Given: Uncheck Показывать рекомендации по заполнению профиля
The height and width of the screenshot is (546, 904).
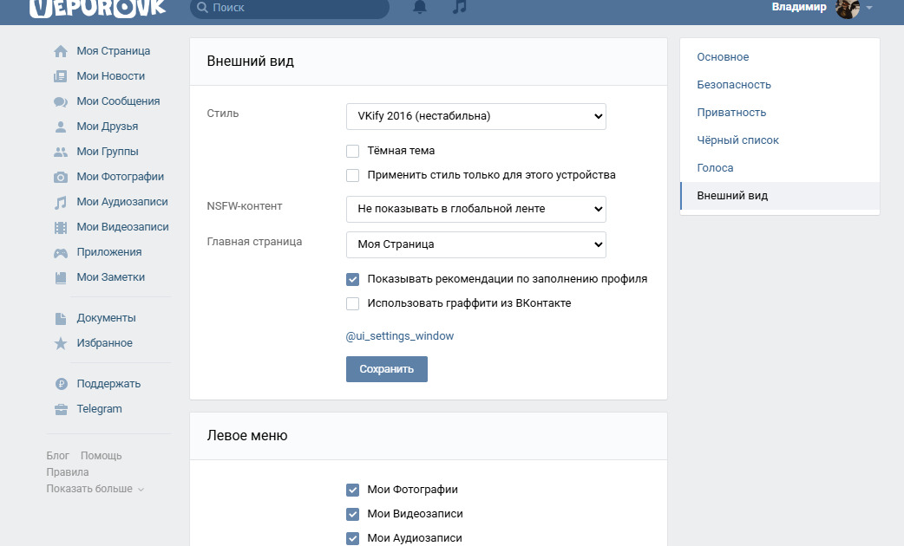Looking at the screenshot, I should click(x=353, y=279).
